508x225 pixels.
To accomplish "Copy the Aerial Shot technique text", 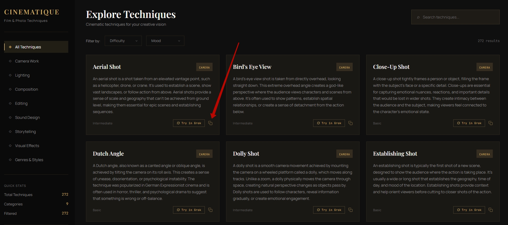I will (x=210, y=123).
